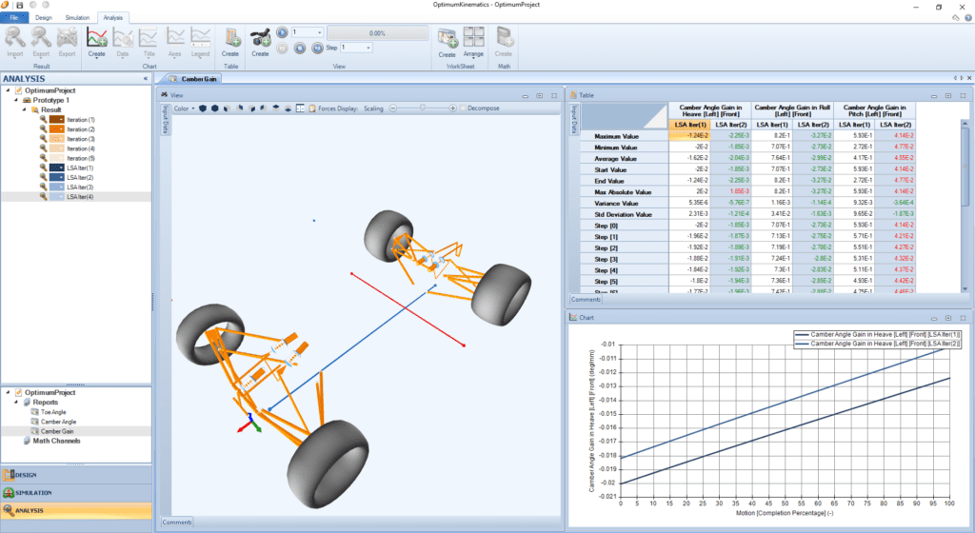Viewport: 975px width, 533px height.
Task: Click the zoom-in plus icon on Scaling slider
Action: (452, 109)
